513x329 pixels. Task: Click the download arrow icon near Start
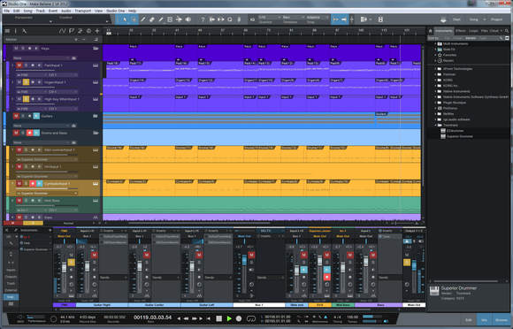443,20
